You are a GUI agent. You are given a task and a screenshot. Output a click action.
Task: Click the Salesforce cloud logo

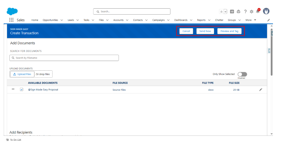click(x=12, y=11)
